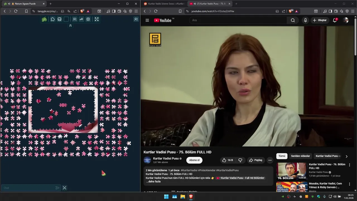Screen dimensions: 357x201
Task: Collapse the Tanggle toolbar with chevron
Action: [70, 25]
